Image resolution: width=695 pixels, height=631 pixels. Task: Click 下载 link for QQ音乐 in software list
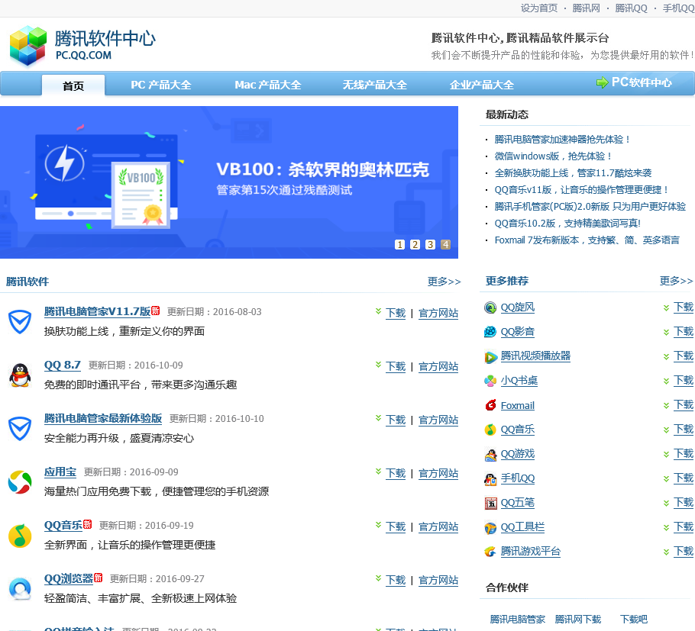[396, 527]
